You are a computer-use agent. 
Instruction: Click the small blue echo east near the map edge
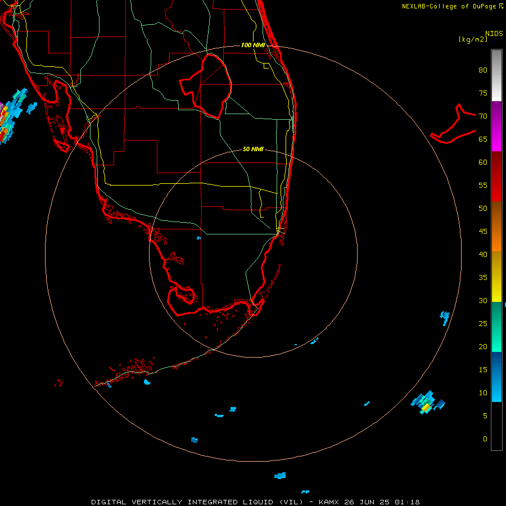(445, 318)
